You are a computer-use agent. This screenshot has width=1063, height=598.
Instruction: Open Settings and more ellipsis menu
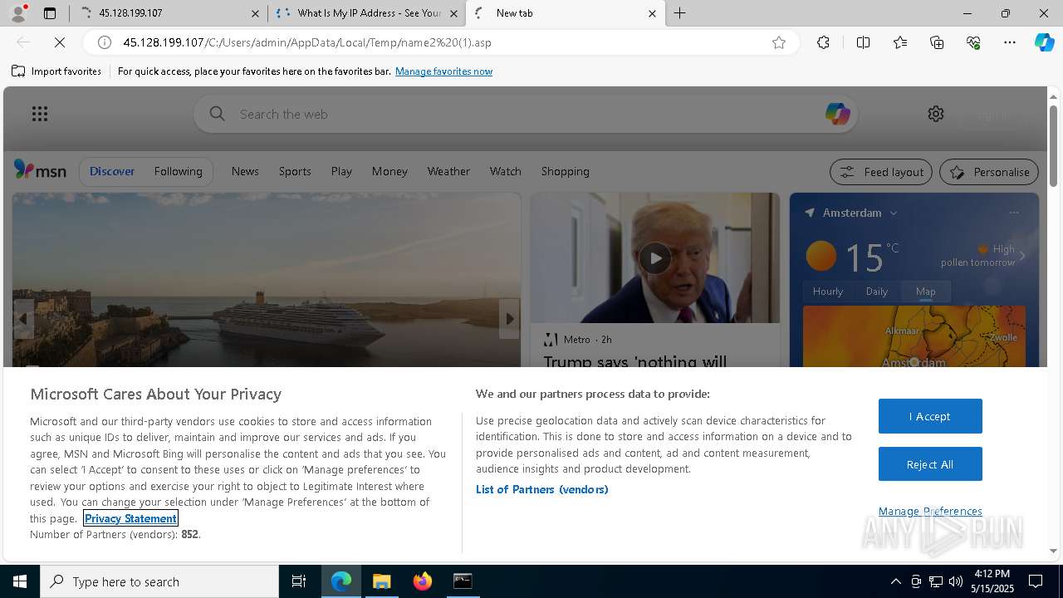1010,42
